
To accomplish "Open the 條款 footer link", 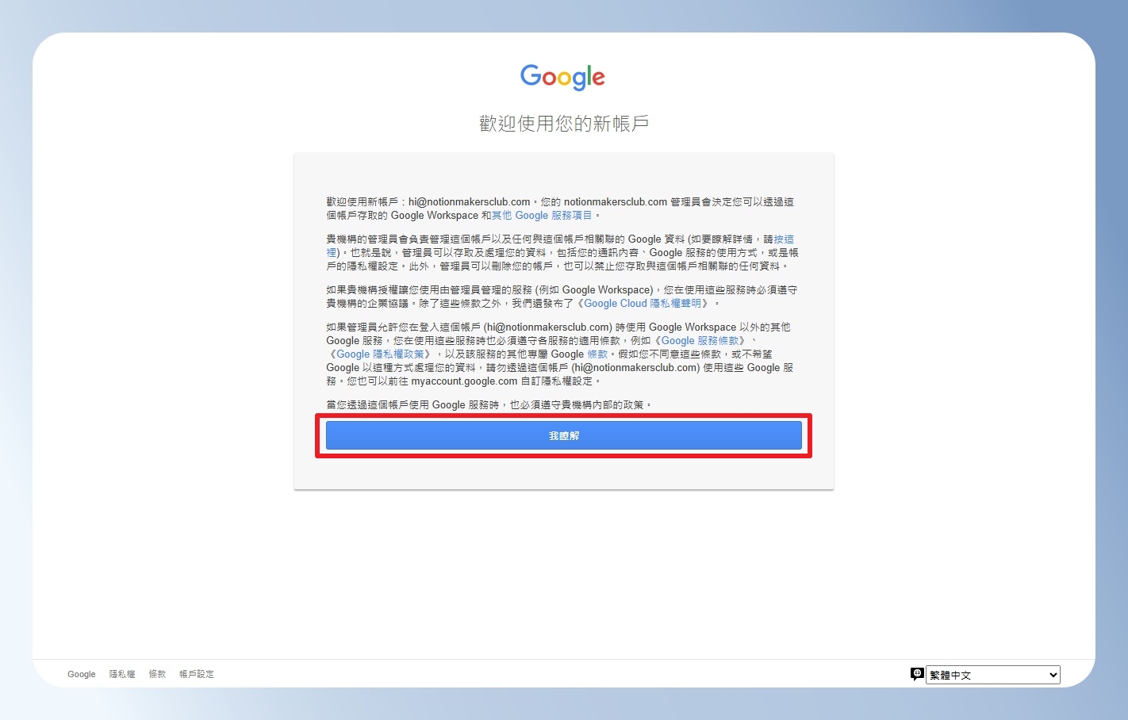I will [157, 674].
